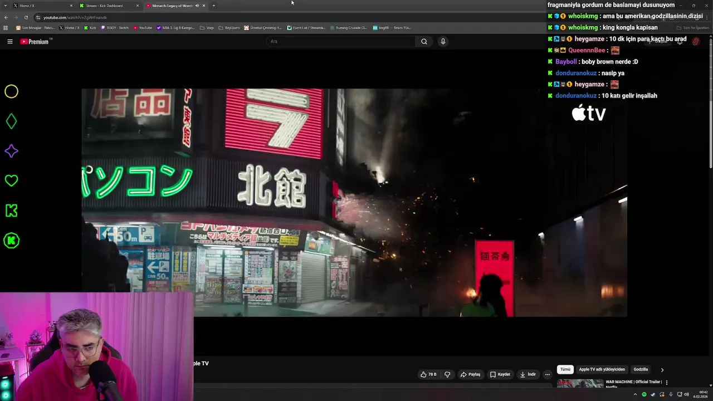Viewport: 713px width, 401px height.
Task: Open a new browser tab
Action: pos(214,6)
